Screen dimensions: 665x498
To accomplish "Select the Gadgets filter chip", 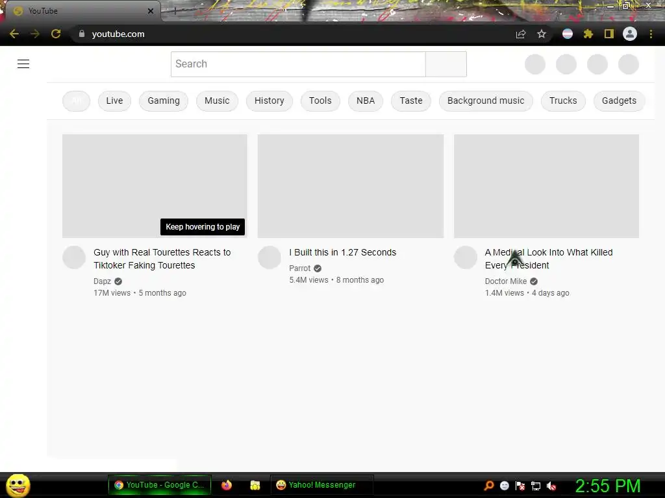I will point(619,101).
